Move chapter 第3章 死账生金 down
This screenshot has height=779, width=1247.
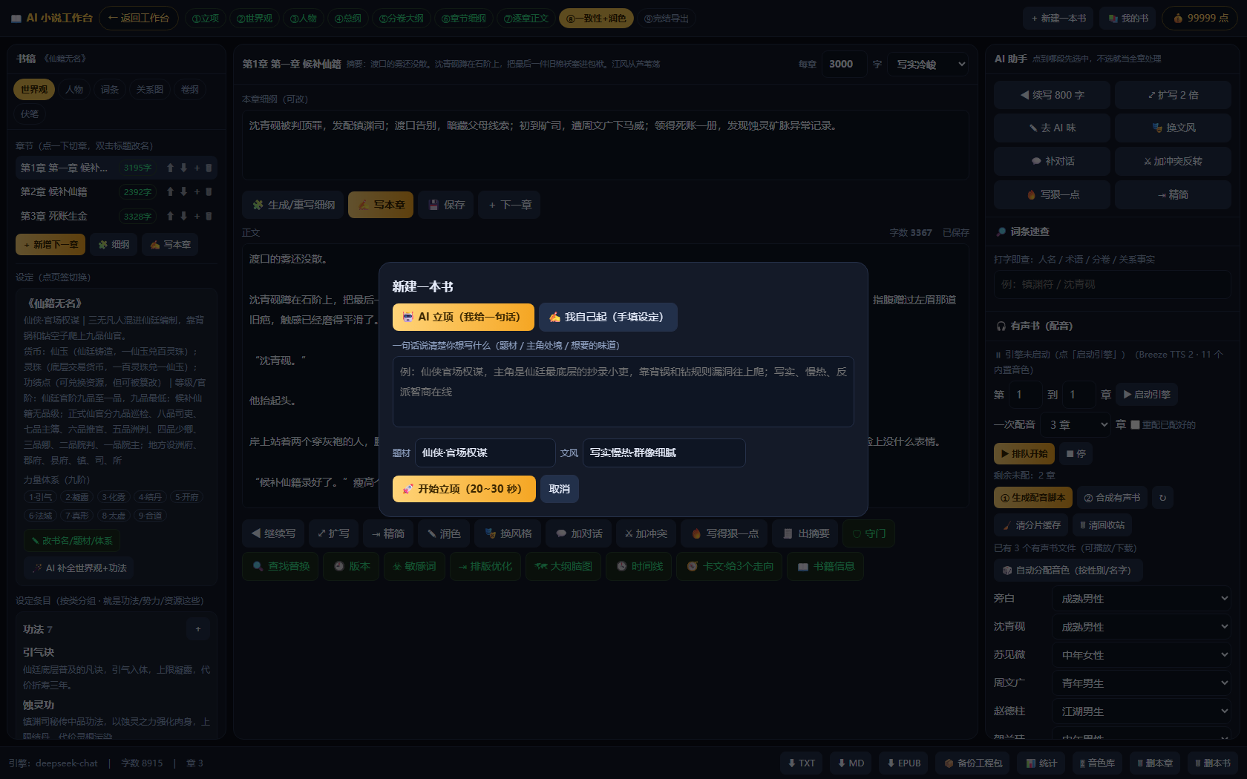tap(183, 217)
